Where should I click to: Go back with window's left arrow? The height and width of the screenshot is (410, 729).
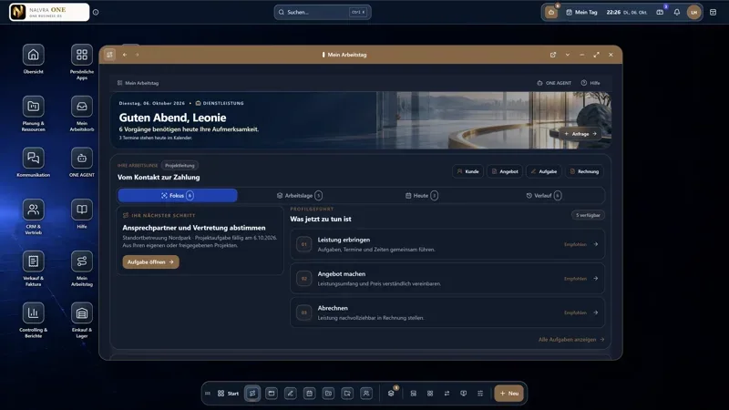tap(125, 55)
